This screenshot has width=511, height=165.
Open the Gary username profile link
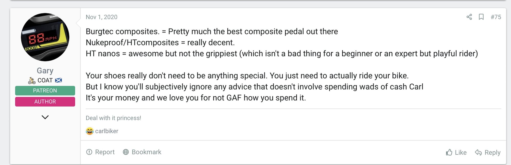[x=45, y=70]
